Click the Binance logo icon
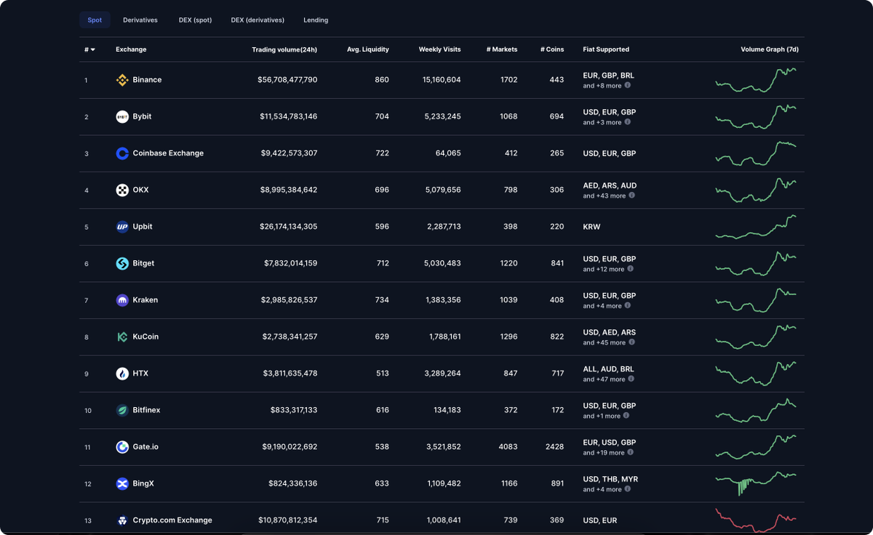Image resolution: width=873 pixels, height=535 pixels. (122, 80)
